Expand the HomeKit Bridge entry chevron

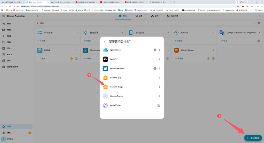[160, 87]
